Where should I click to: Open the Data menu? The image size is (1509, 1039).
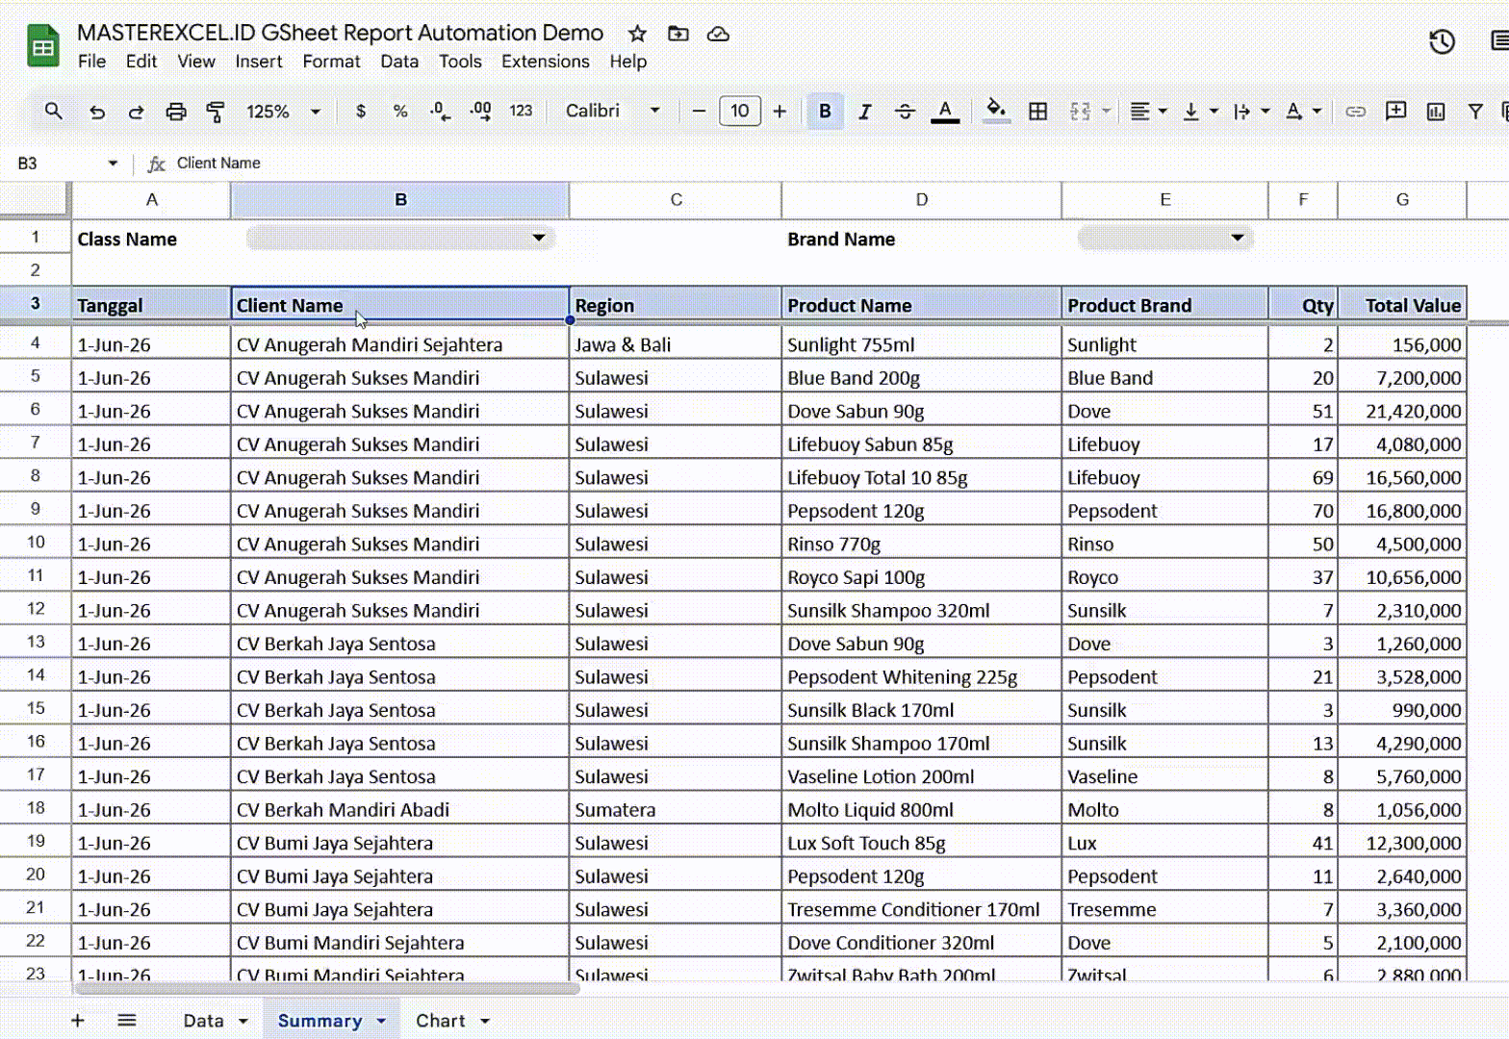pos(399,62)
